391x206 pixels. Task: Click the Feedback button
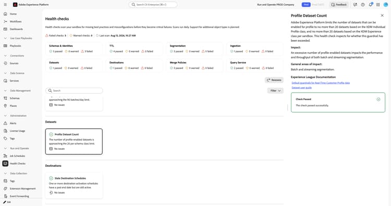click(x=339, y=5)
